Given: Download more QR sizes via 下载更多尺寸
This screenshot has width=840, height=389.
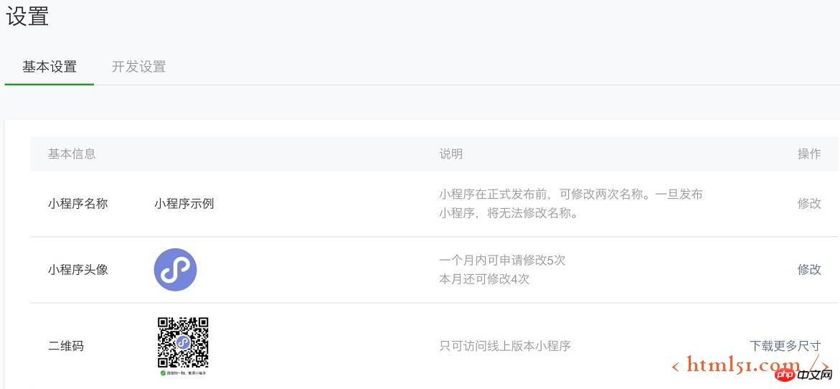Looking at the screenshot, I should click(785, 346).
